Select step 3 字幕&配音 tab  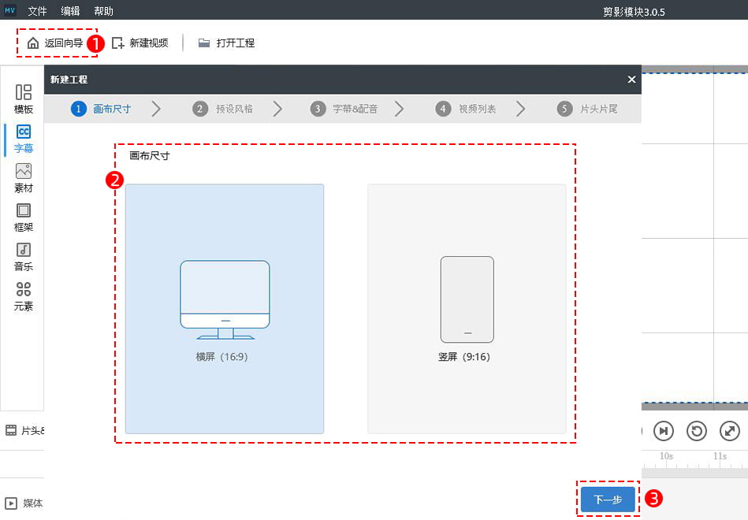tap(344, 109)
